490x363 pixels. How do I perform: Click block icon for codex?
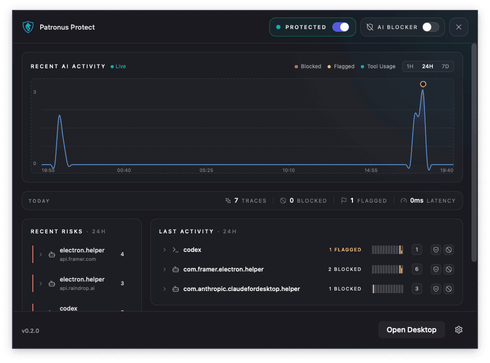(449, 250)
